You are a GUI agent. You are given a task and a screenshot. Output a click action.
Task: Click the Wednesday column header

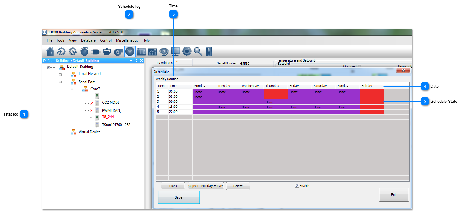[x=252, y=86]
